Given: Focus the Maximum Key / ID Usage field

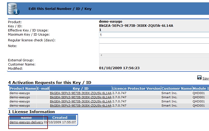Looking at the screenshot, I should (x=154, y=35).
